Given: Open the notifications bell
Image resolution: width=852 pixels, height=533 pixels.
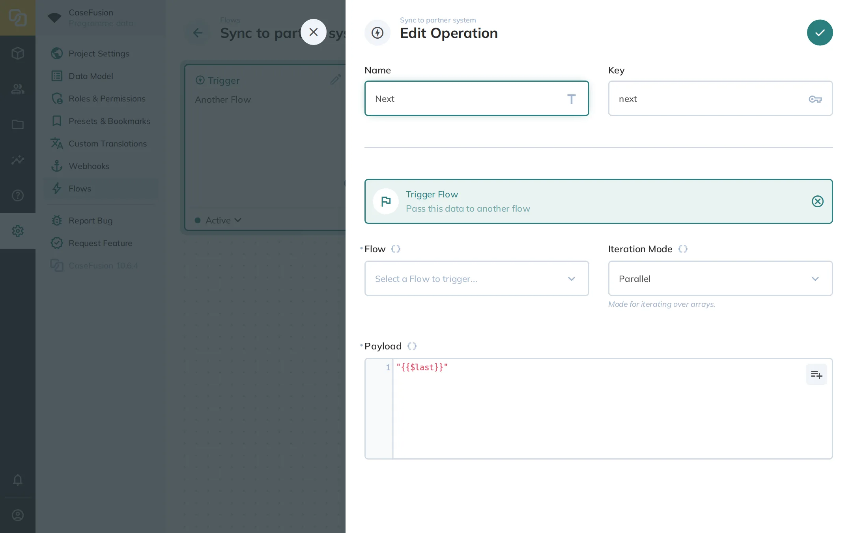Looking at the screenshot, I should pos(18,480).
